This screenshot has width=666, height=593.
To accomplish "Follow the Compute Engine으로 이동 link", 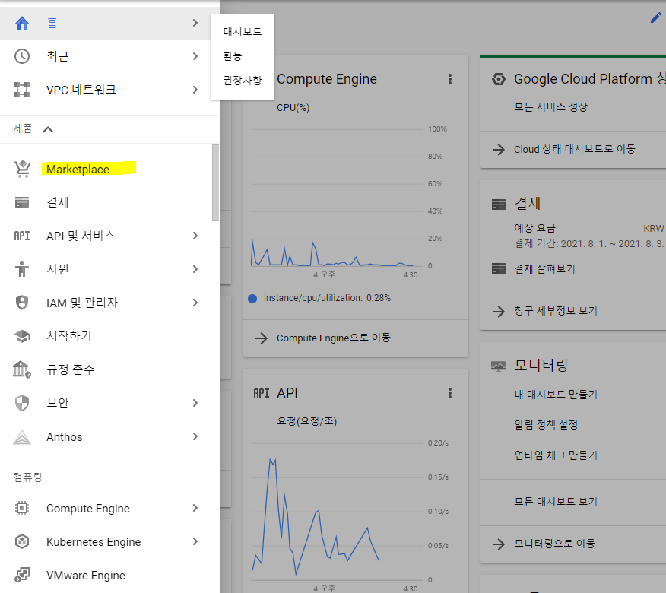I will (x=334, y=338).
